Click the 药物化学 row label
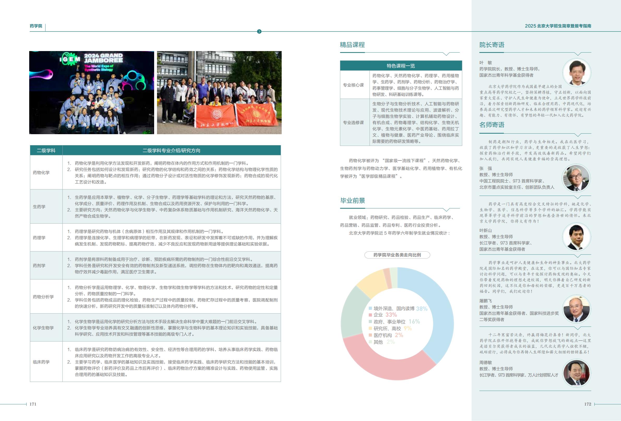The width and height of the screenshot is (621, 421). point(41,172)
